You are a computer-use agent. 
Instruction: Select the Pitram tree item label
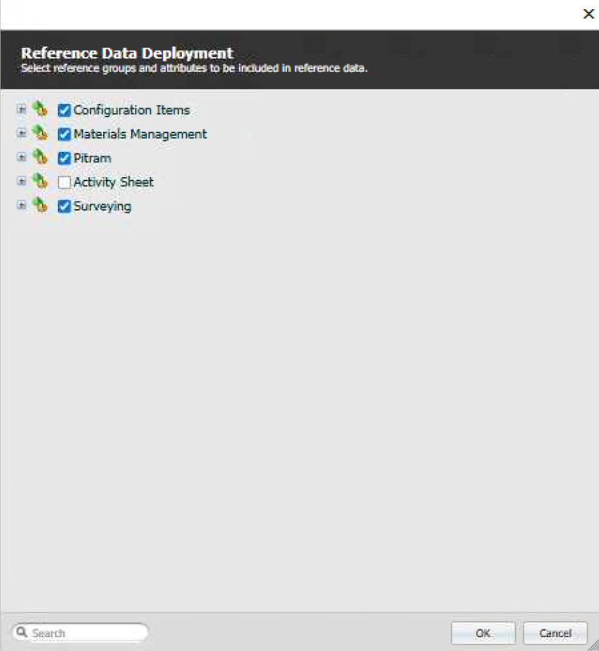(92, 158)
